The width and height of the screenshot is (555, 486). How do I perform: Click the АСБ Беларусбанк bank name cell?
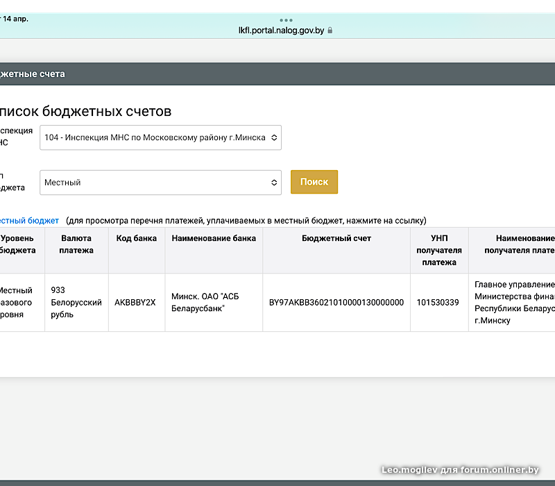coord(208,303)
